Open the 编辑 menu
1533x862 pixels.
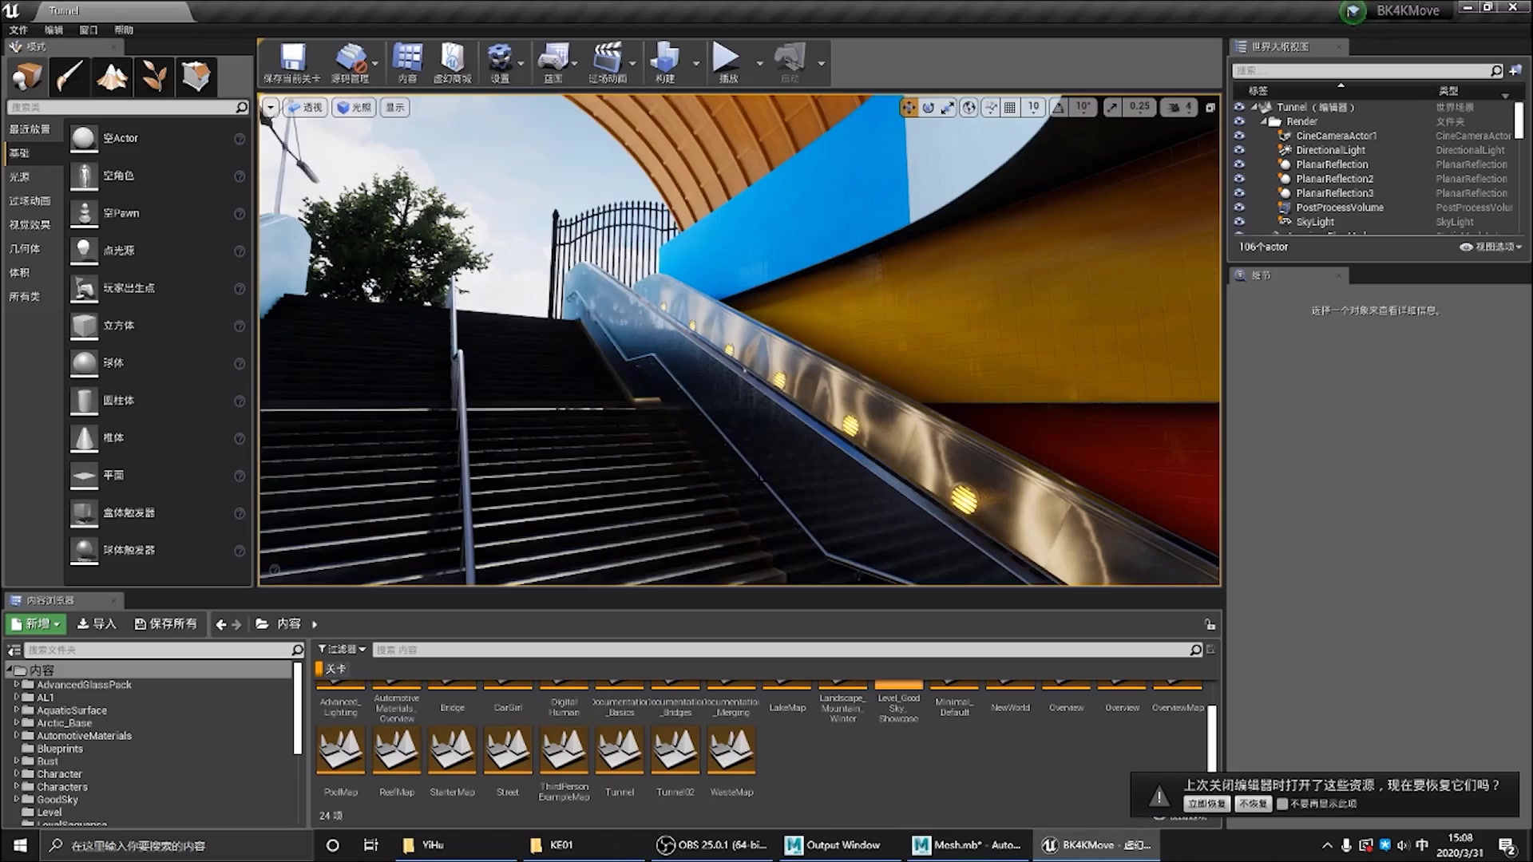coord(53,30)
